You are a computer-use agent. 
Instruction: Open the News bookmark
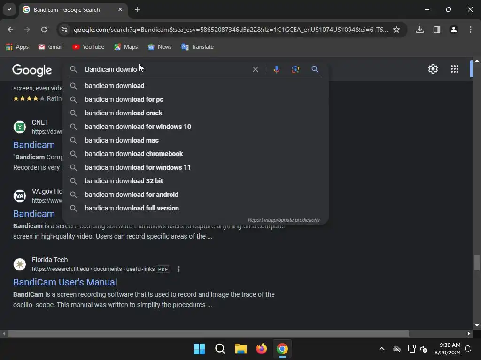(160, 47)
